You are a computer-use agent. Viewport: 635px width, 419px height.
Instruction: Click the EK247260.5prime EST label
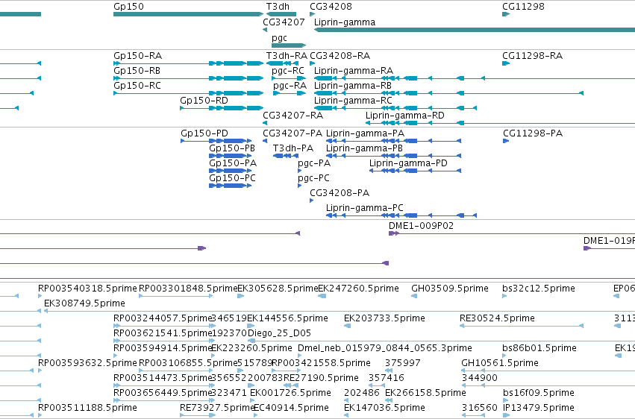[x=358, y=289]
